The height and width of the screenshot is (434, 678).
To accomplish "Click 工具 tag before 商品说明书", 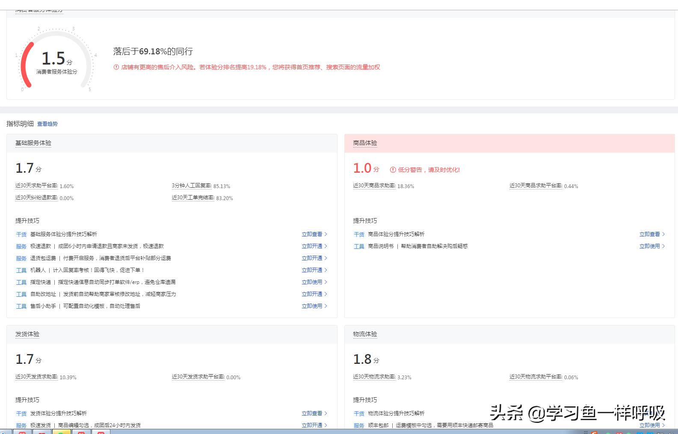I will pyautogui.click(x=359, y=246).
